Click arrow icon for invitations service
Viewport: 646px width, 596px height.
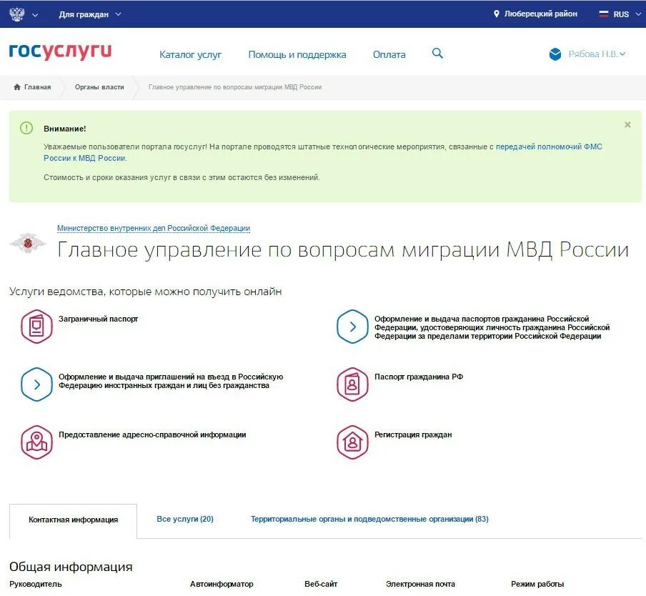click(x=36, y=384)
